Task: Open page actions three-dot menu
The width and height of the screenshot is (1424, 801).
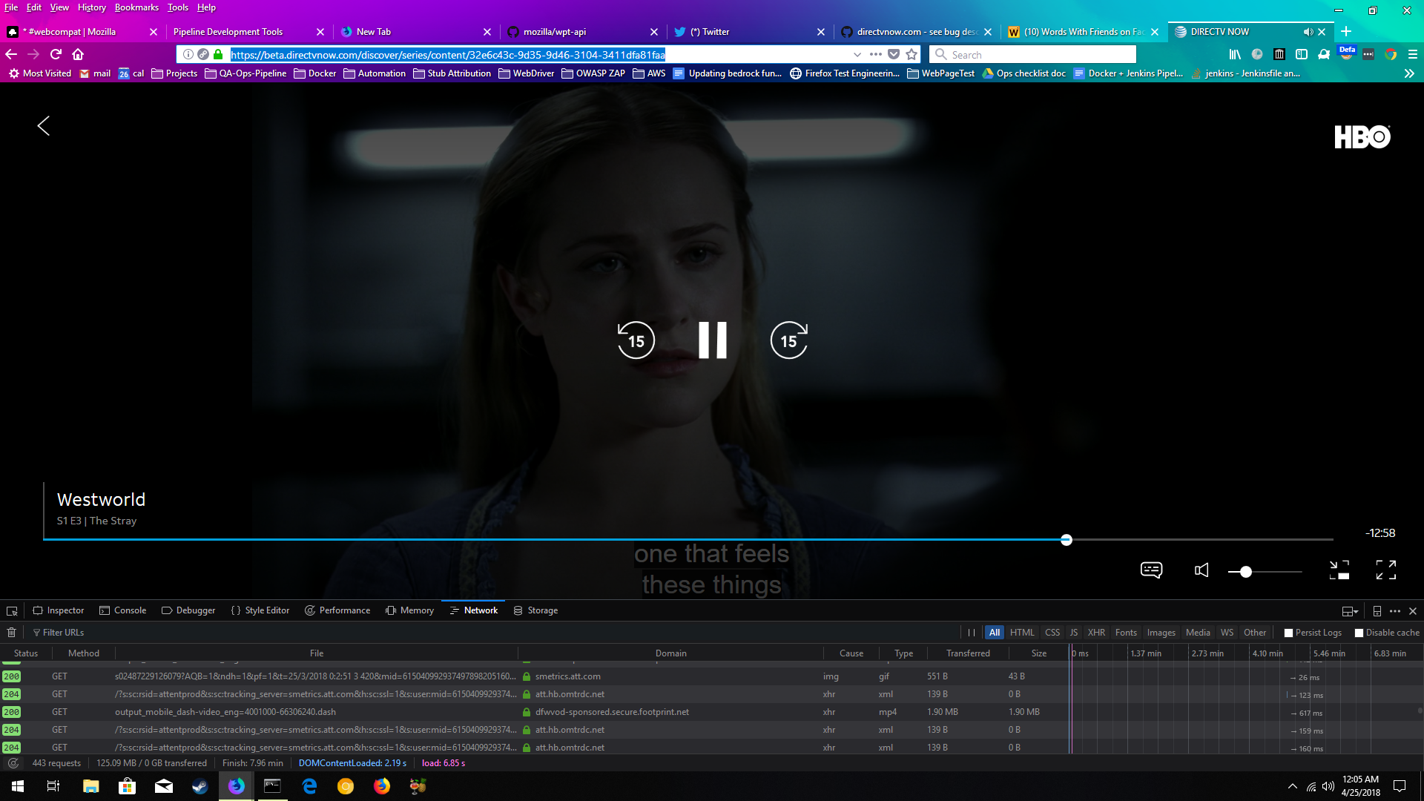Action: [876, 54]
